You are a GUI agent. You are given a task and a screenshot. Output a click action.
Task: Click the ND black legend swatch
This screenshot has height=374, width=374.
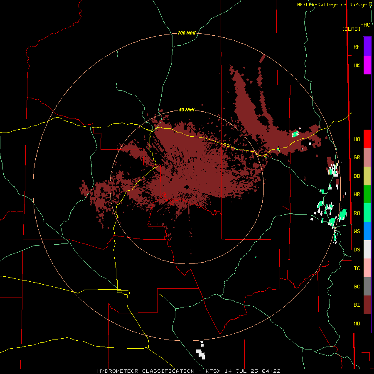pos(367,323)
